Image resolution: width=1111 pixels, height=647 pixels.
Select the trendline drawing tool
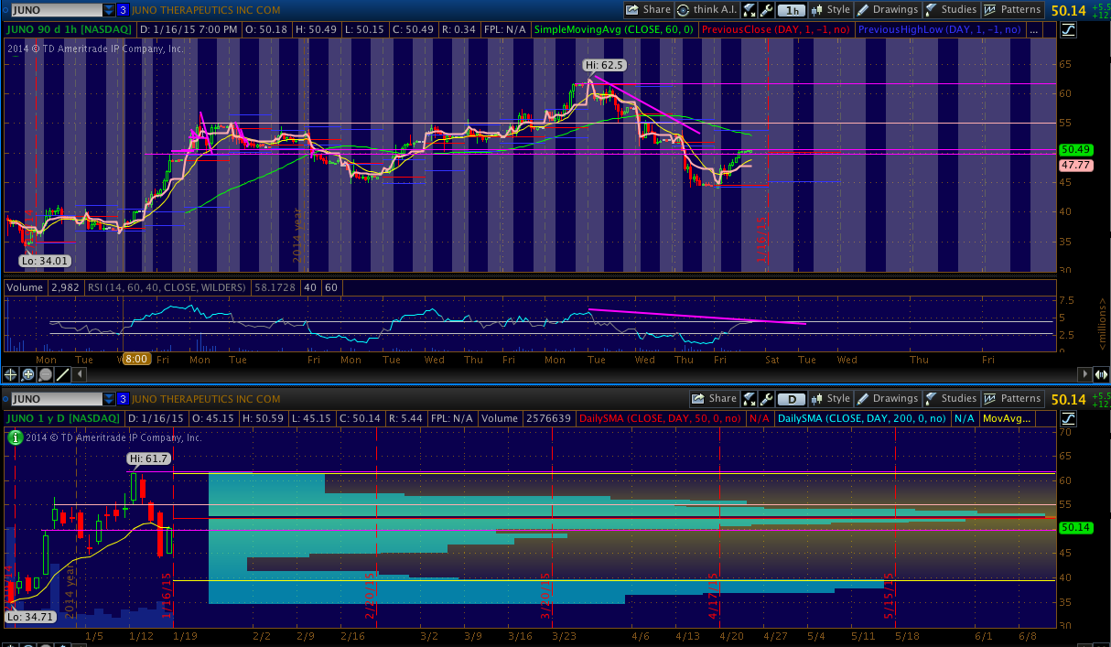tap(62, 374)
